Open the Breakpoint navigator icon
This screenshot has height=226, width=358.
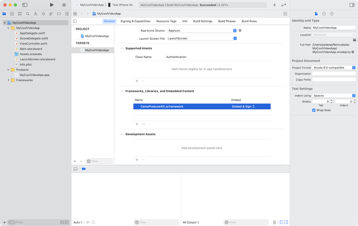[x=59, y=14]
